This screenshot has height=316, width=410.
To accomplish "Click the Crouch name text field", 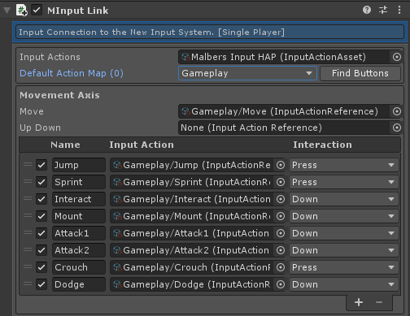I will coord(79,267).
